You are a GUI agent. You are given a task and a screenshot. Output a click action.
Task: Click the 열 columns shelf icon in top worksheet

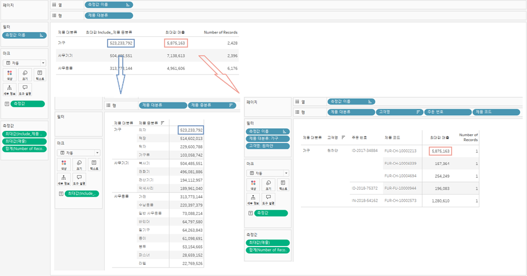click(x=54, y=5)
